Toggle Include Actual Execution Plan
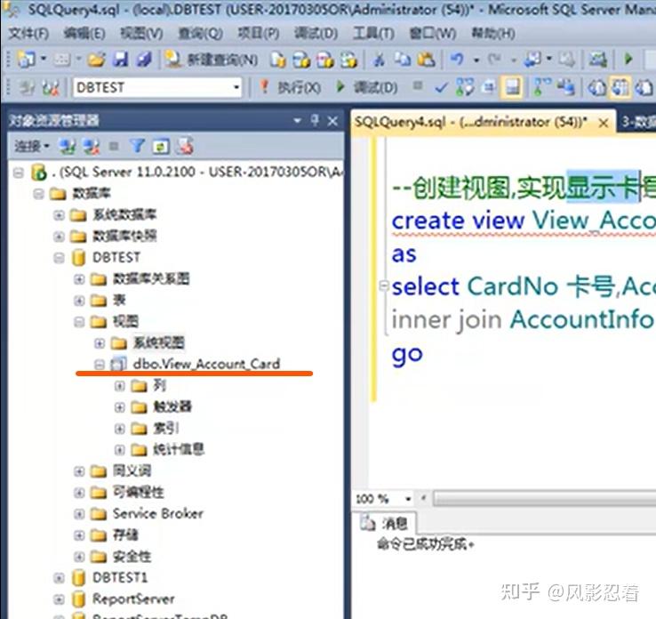This screenshot has width=656, height=619. pyautogui.click(x=542, y=87)
